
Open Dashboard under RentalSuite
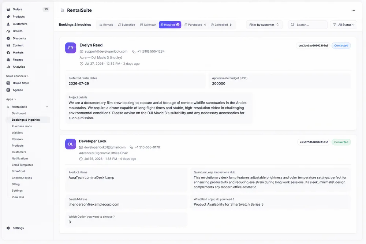pos(19,113)
